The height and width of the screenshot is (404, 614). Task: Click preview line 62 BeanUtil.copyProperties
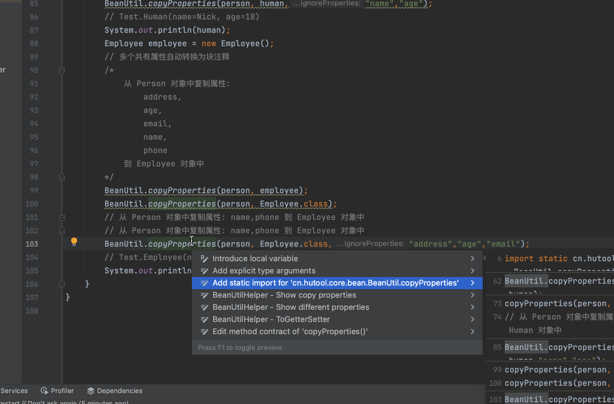coord(559,281)
